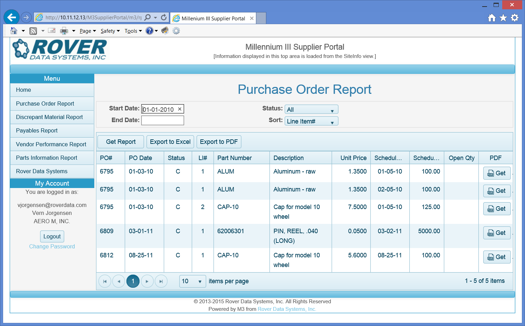This screenshot has height=326, width=525.
Task: Click the Logout button
Action: click(52, 237)
